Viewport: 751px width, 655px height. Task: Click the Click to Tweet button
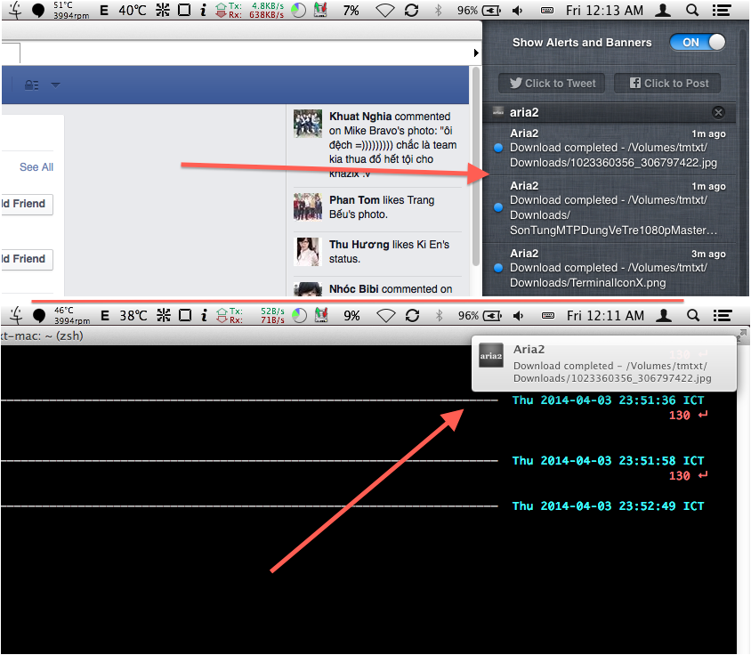[552, 84]
